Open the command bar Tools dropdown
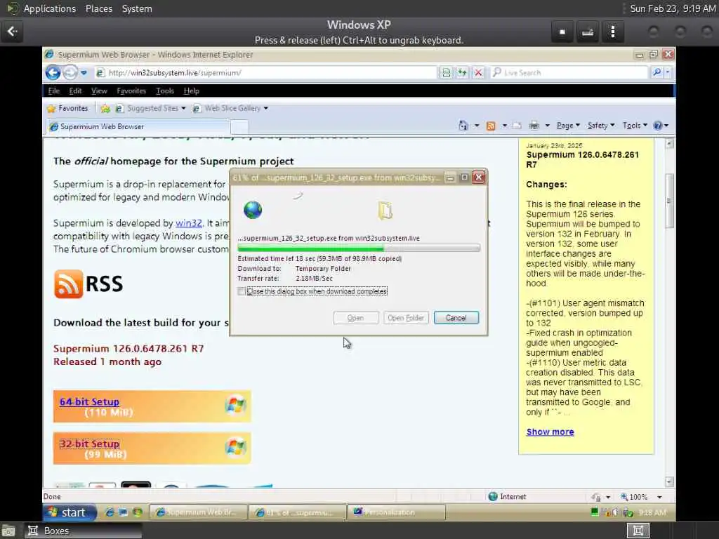719x539 pixels. [x=635, y=126]
